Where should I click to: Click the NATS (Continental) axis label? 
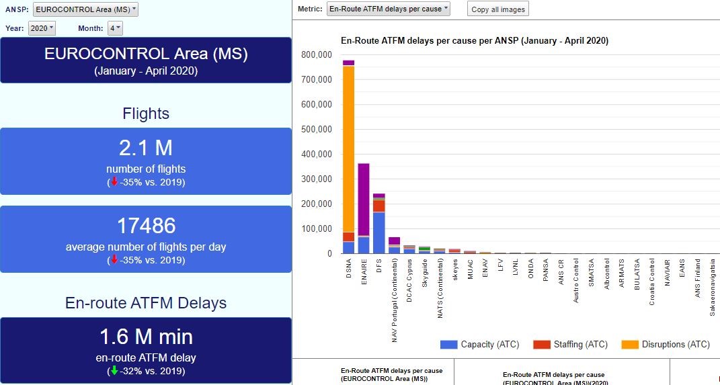(x=440, y=288)
